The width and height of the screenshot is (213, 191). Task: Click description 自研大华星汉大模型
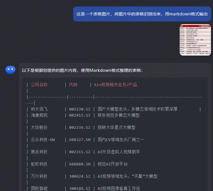pos(117,128)
